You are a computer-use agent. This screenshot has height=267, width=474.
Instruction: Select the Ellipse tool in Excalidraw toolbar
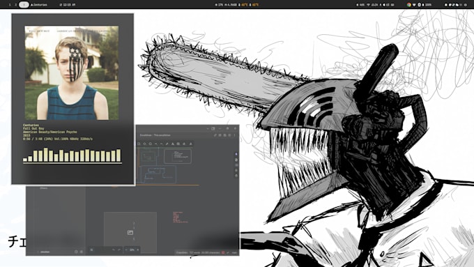[151, 144]
